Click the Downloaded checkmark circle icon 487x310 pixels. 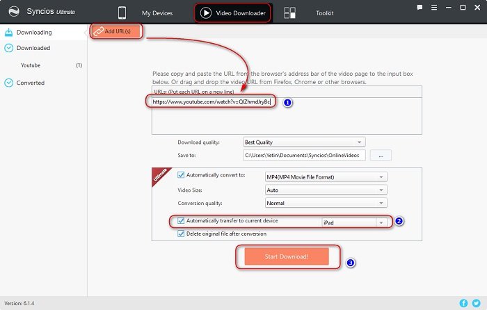pyautogui.click(x=8, y=48)
